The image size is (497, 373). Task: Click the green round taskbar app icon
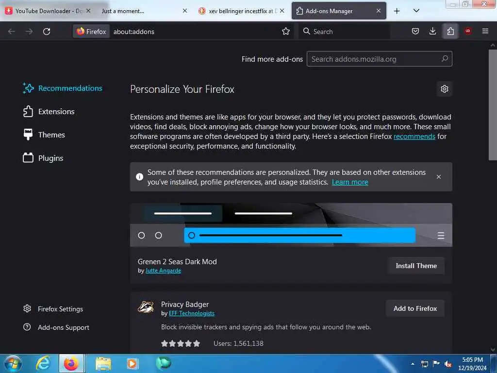click(164, 363)
